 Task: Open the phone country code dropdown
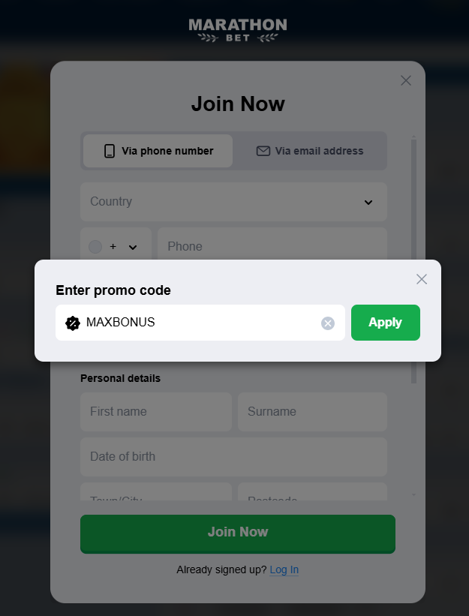point(133,246)
